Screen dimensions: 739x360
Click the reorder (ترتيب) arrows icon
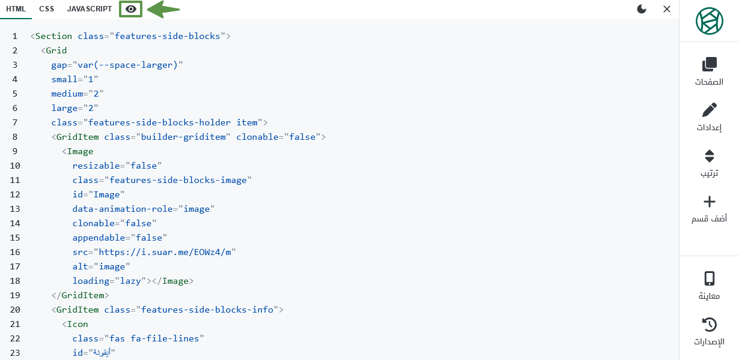pos(710,156)
